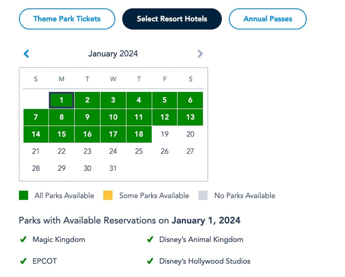This screenshot has width=345, height=277.
Task: Click checkmark beside Disney's Animal Kingdom
Action: click(150, 239)
